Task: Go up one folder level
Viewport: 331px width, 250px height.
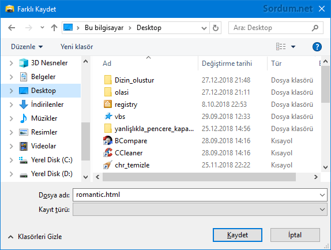Action: [54, 28]
